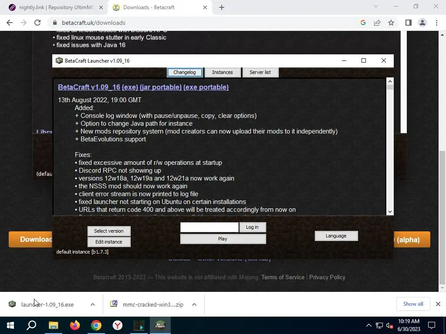Open the (exe portable) link
Image resolution: width=446 pixels, height=334 pixels.
pos(206,87)
